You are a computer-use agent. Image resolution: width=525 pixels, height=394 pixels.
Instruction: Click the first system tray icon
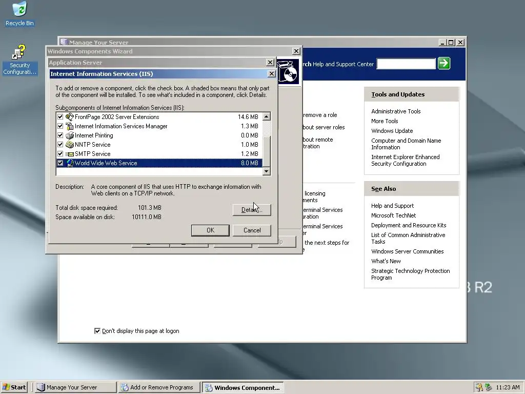click(479, 387)
